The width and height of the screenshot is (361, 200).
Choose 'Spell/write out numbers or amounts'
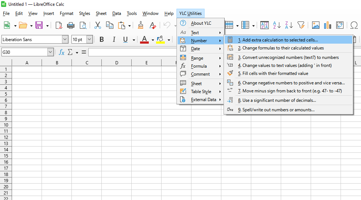tap(278, 110)
